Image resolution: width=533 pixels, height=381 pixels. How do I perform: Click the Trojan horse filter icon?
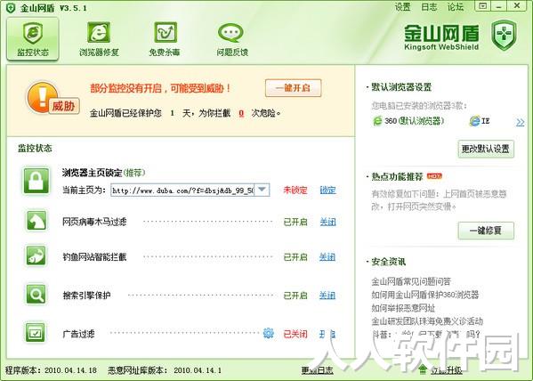tap(36, 221)
